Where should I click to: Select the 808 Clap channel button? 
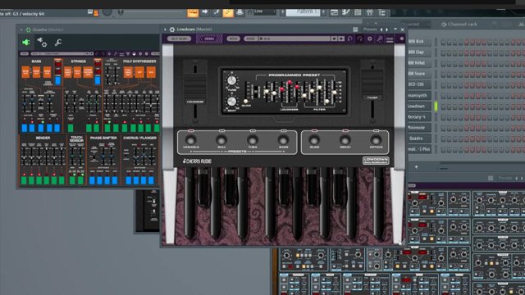(x=419, y=52)
